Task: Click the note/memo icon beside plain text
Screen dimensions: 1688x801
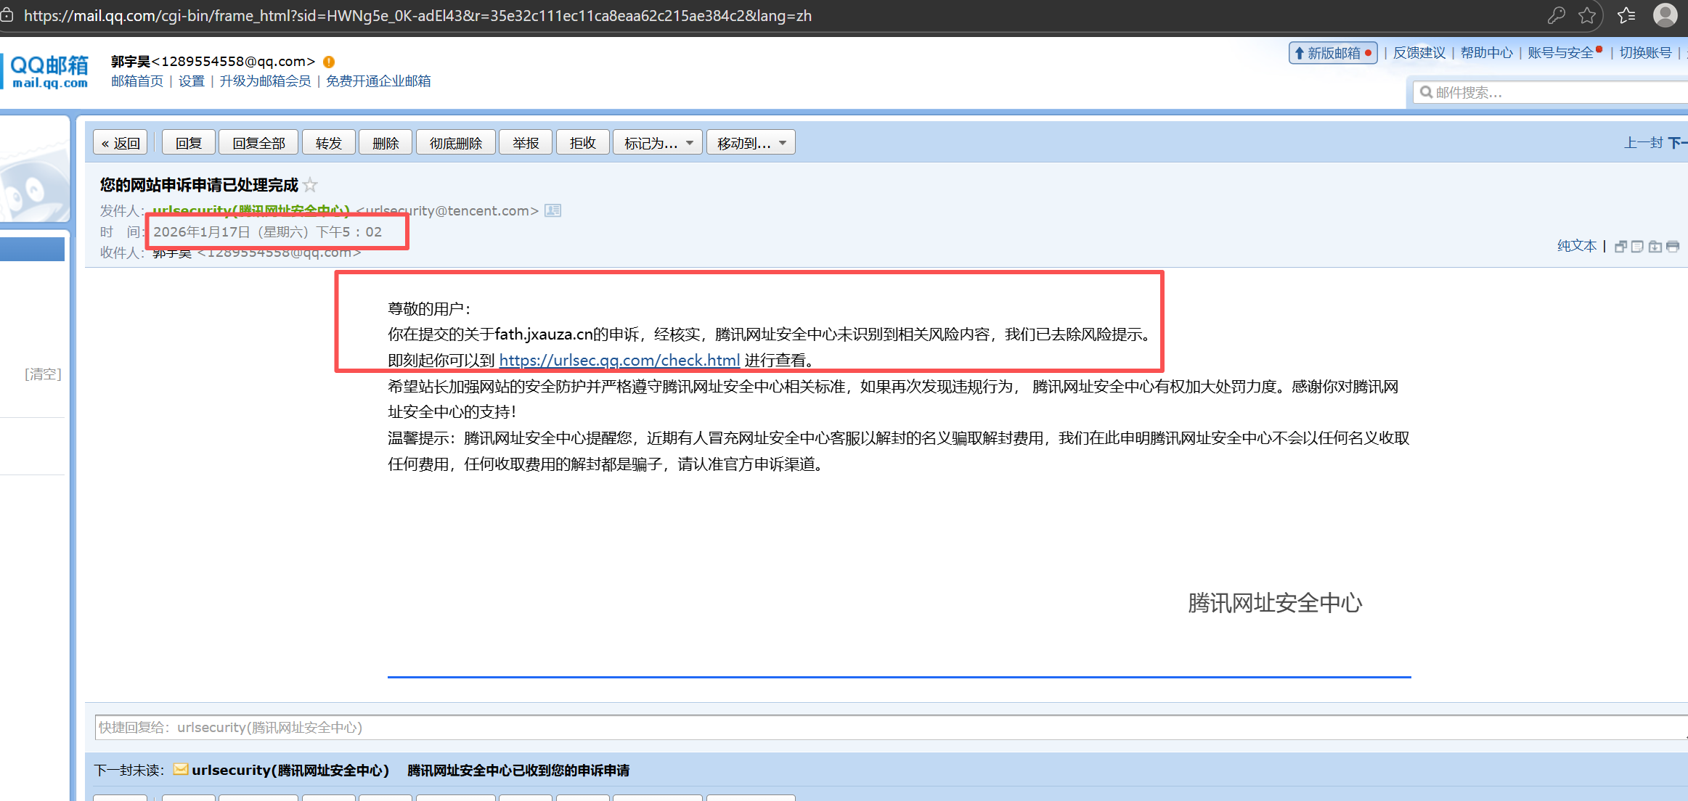Action: point(1637,247)
